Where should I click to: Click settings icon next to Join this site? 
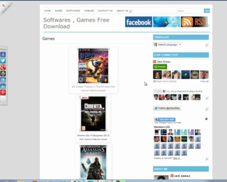206,119
